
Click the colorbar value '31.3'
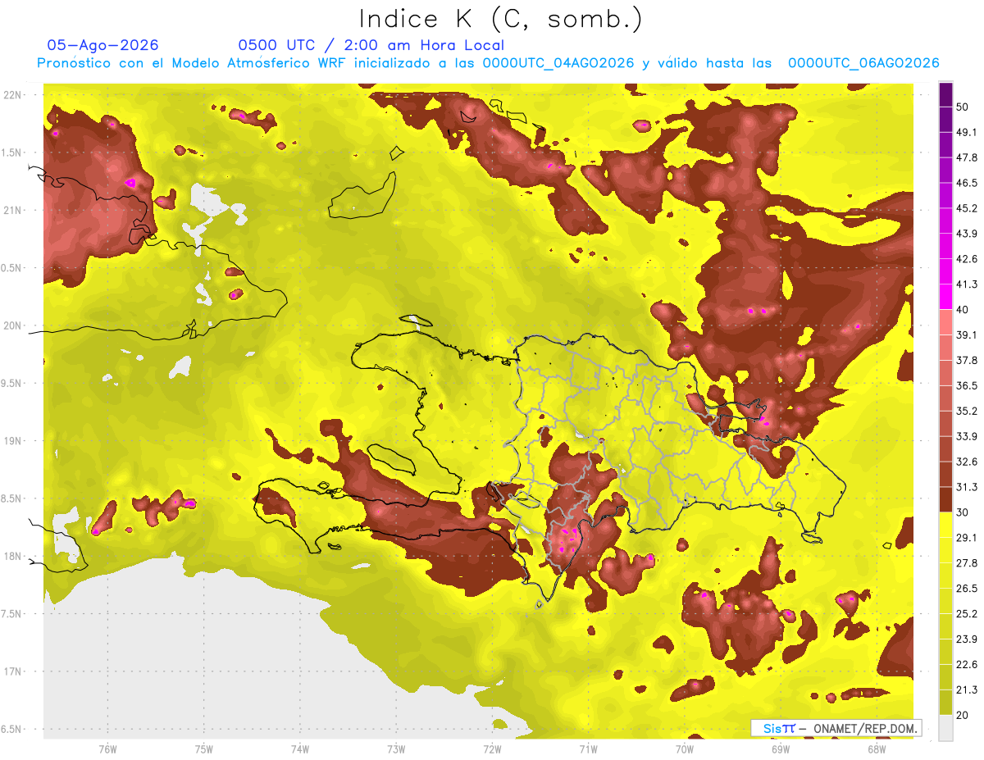click(966, 487)
